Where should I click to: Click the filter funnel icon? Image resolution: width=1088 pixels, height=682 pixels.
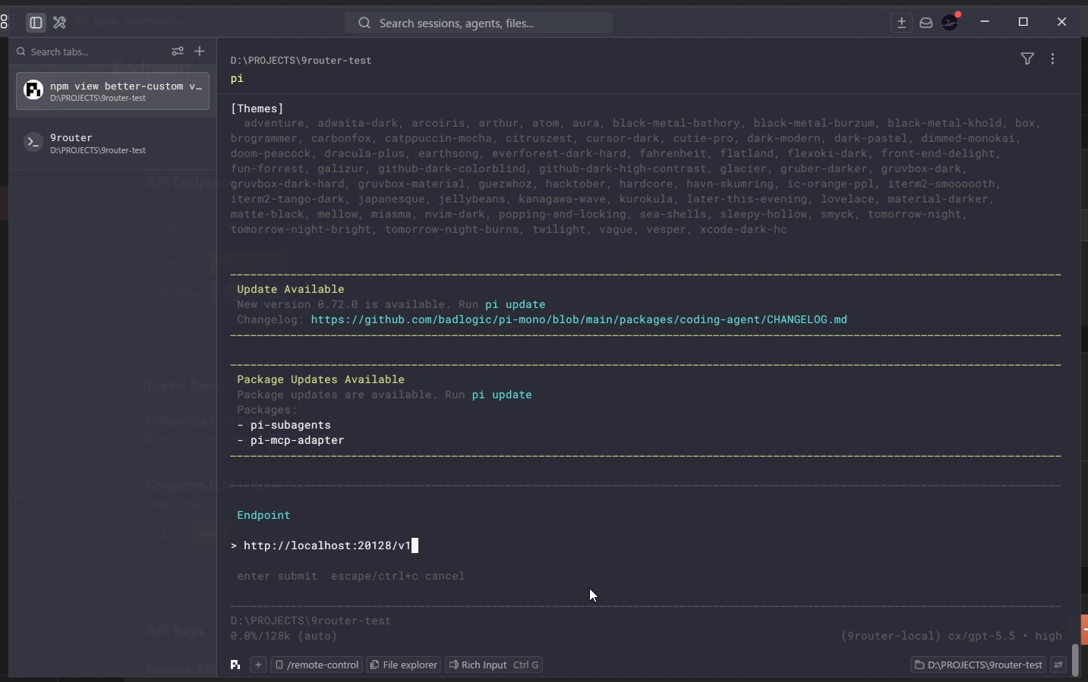pyautogui.click(x=1028, y=58)
